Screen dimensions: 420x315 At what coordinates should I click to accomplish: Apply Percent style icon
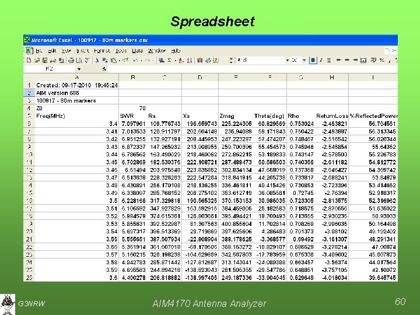coord(382,60)
